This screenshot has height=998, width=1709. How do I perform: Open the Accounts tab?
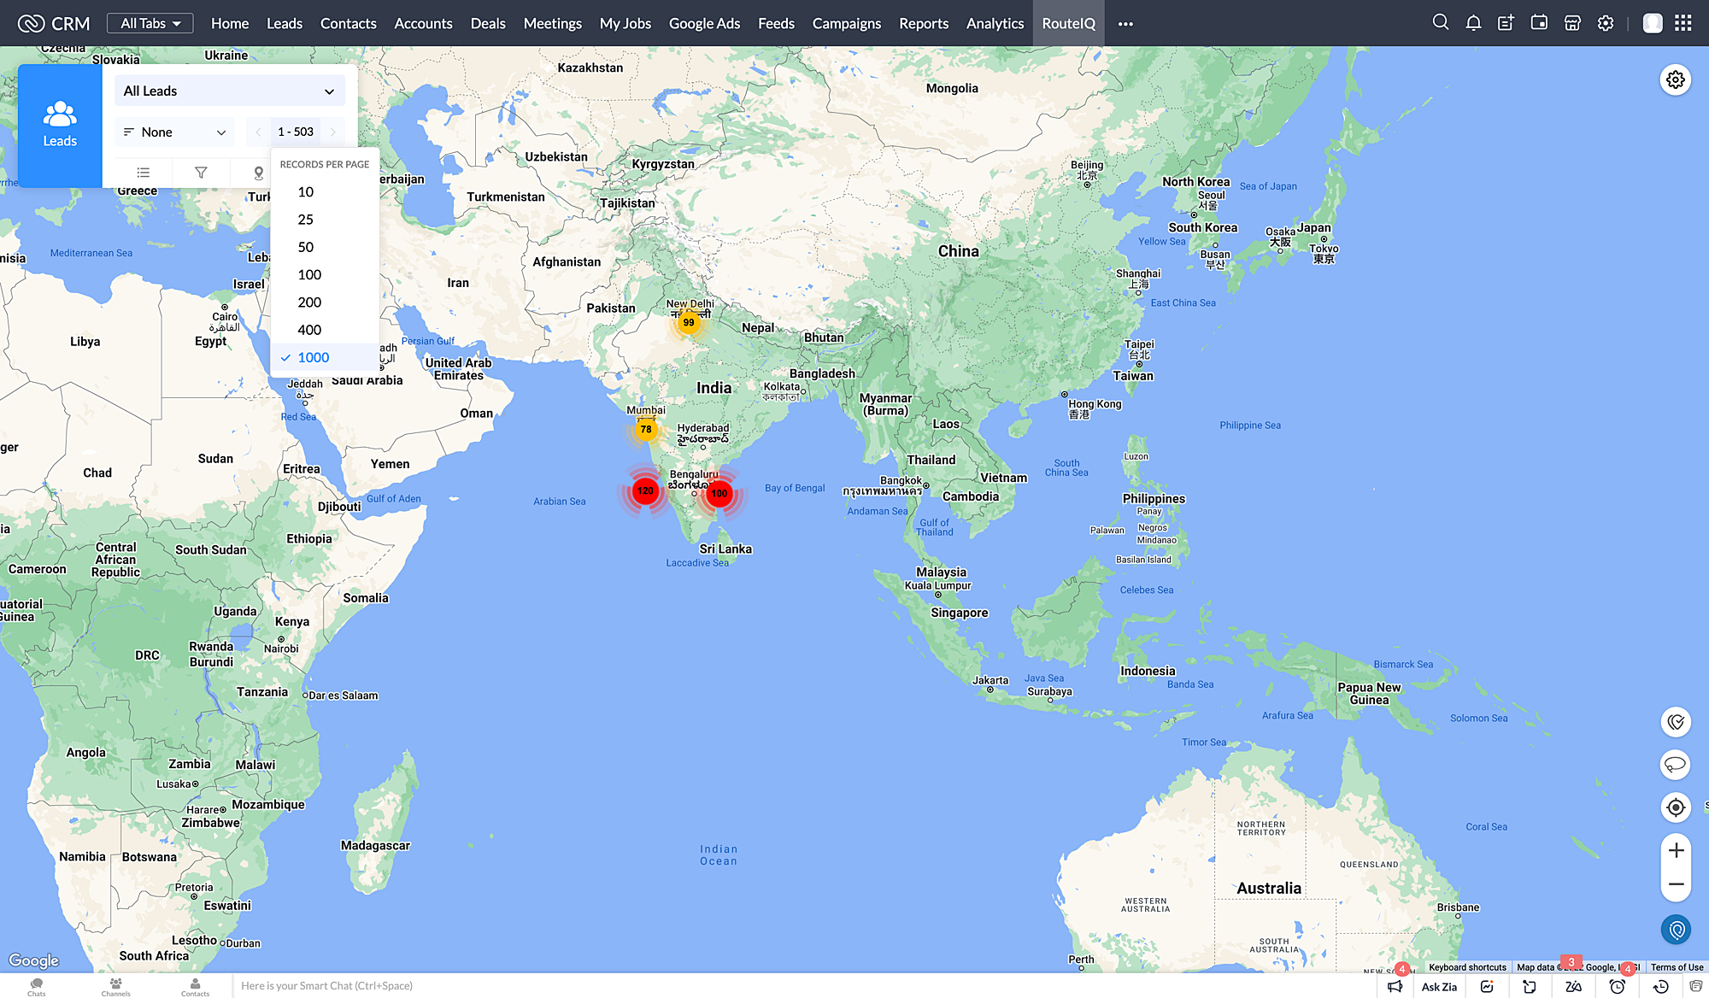tap(423, 23)
